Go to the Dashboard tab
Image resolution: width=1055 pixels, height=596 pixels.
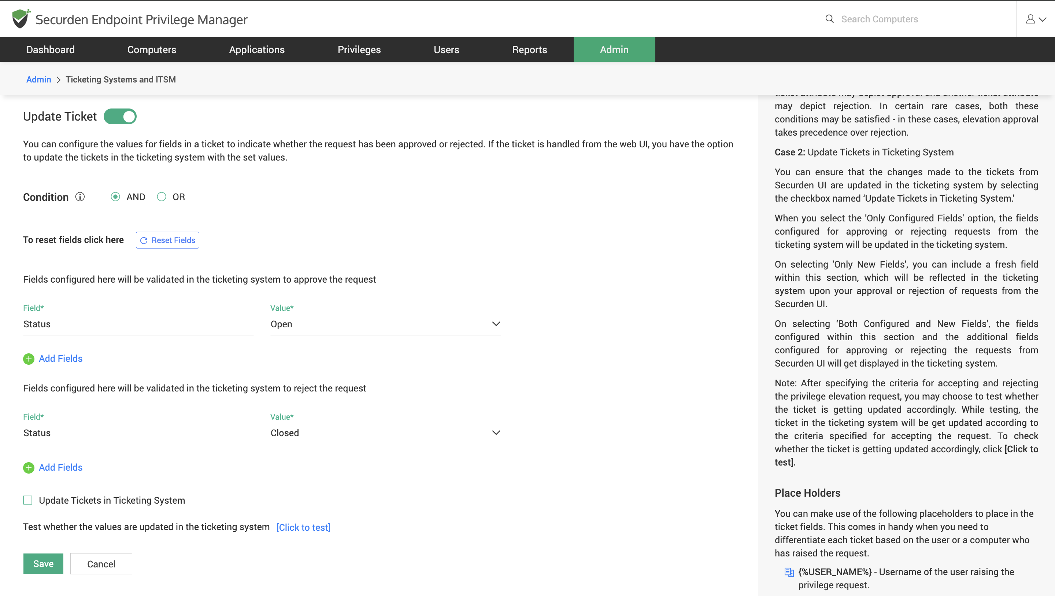[51, 49]
